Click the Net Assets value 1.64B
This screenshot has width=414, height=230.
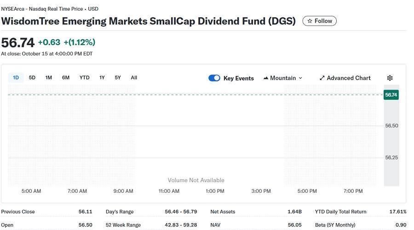pos(295,212)
